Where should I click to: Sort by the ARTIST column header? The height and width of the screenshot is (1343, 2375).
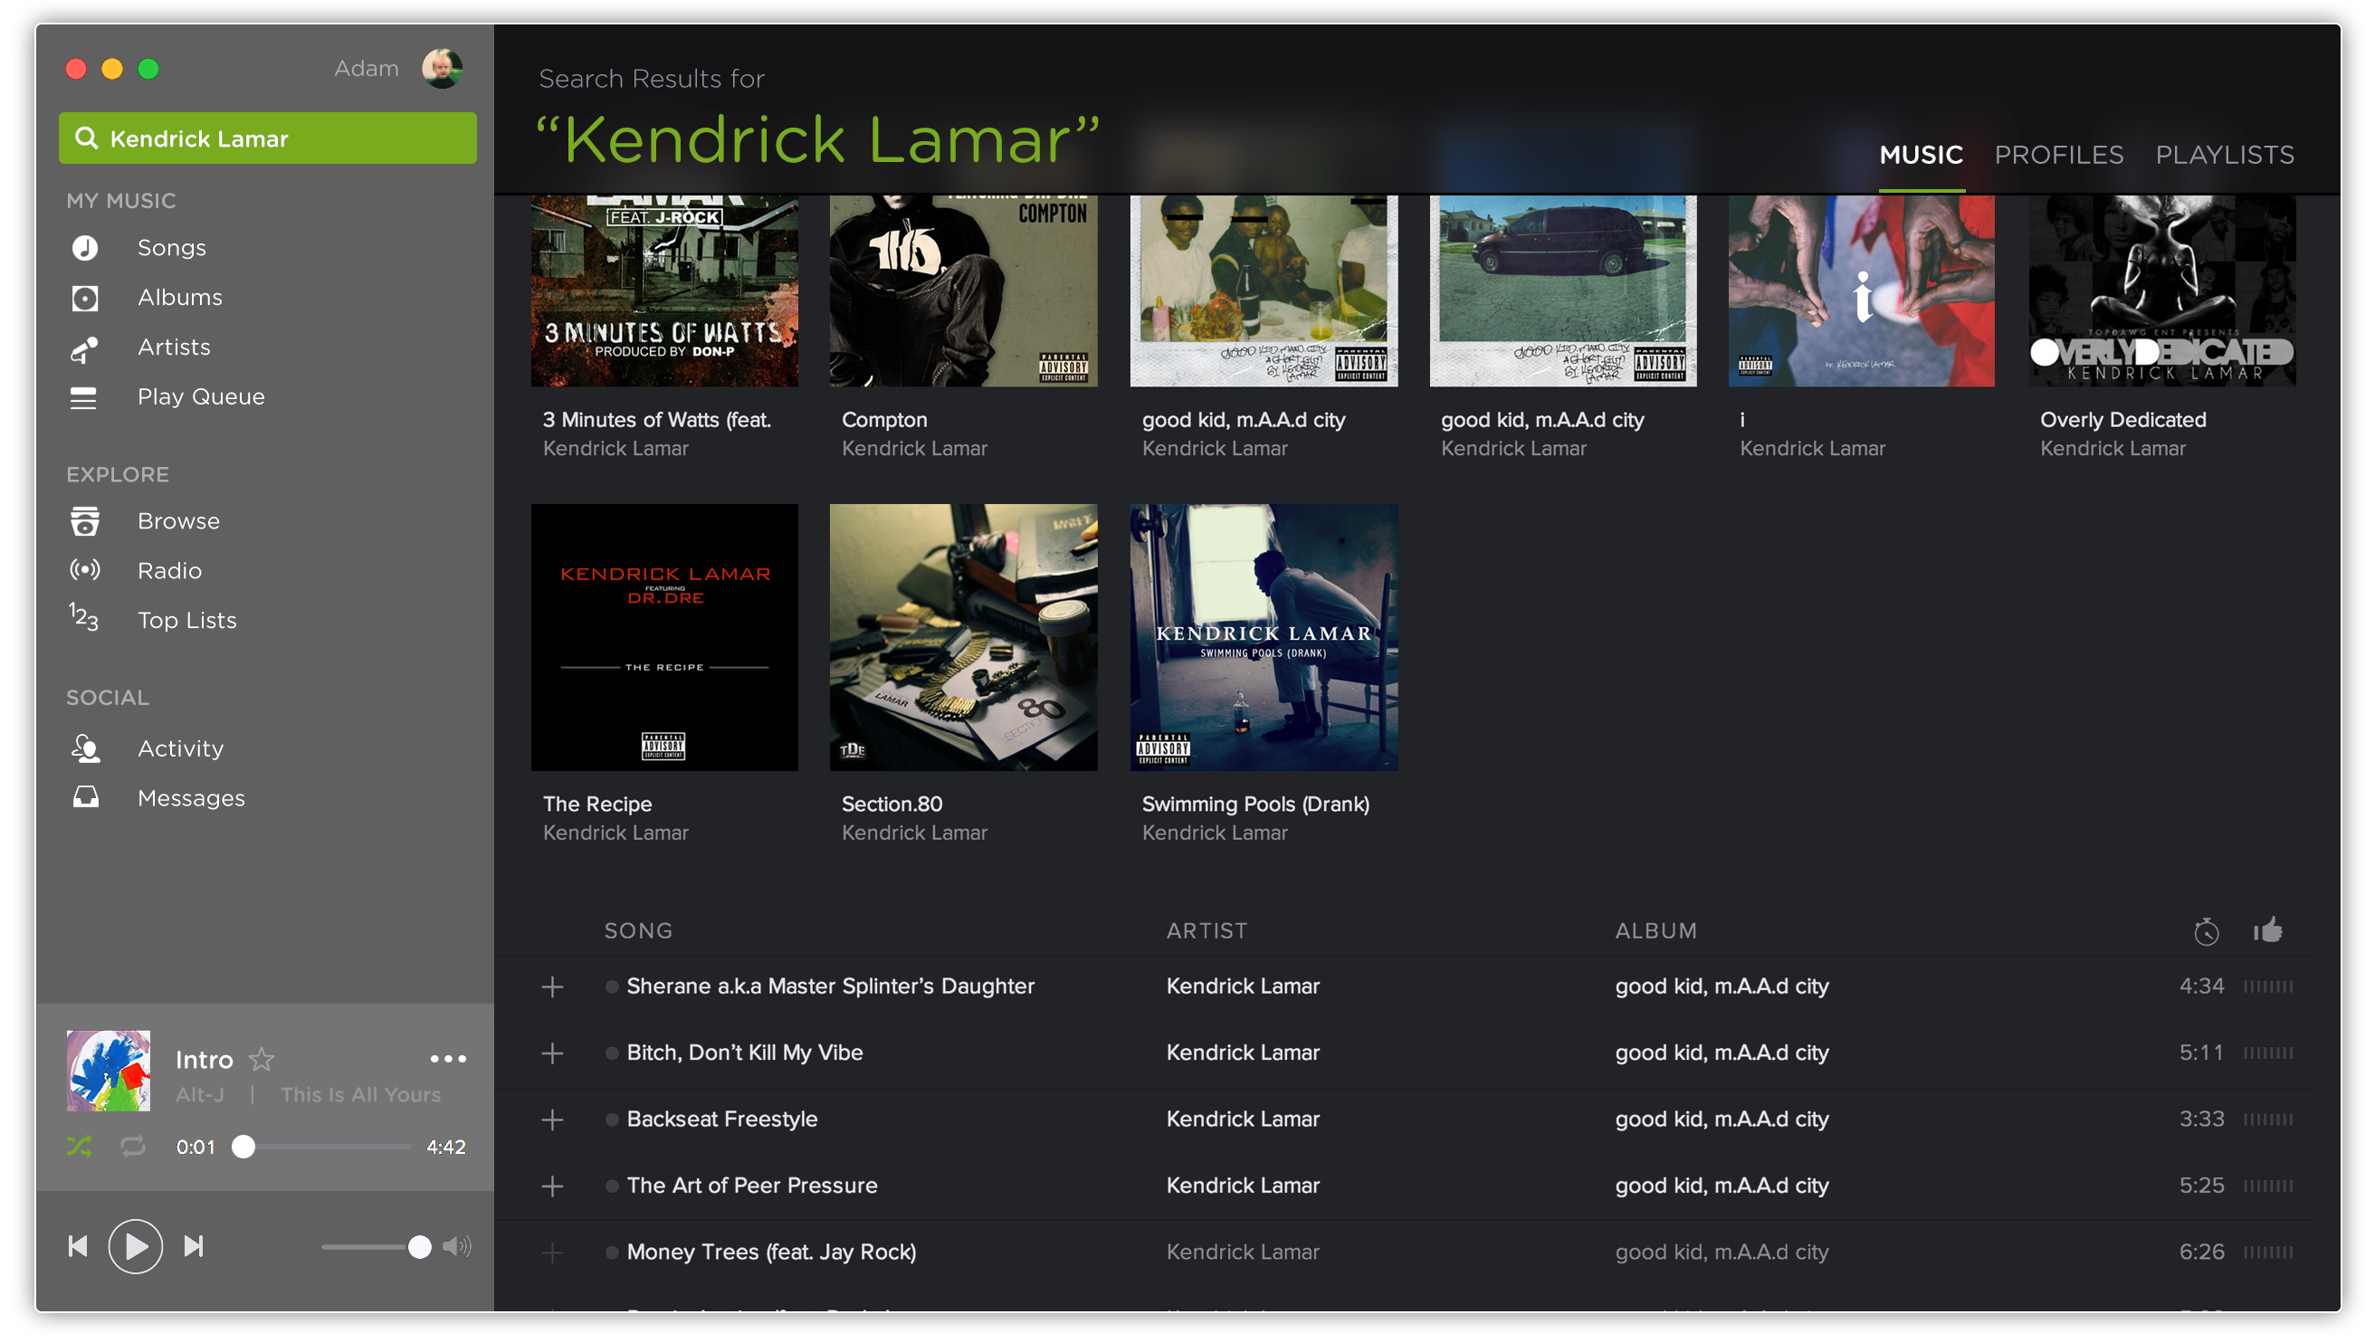coord(1207,930)
